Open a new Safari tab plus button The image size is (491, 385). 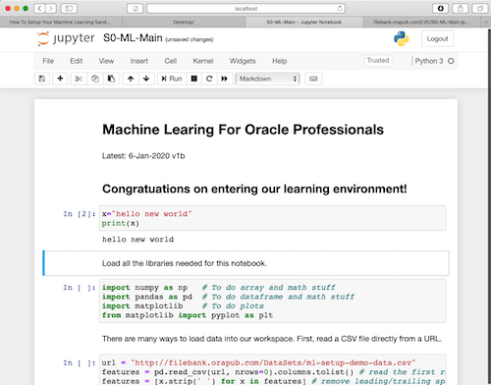(x=486, y=22)
